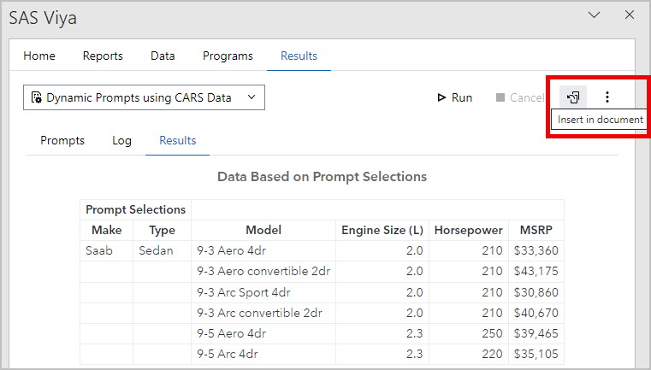651x370 pixels.
Task: Switch to the Home tab
Action: 39,56
